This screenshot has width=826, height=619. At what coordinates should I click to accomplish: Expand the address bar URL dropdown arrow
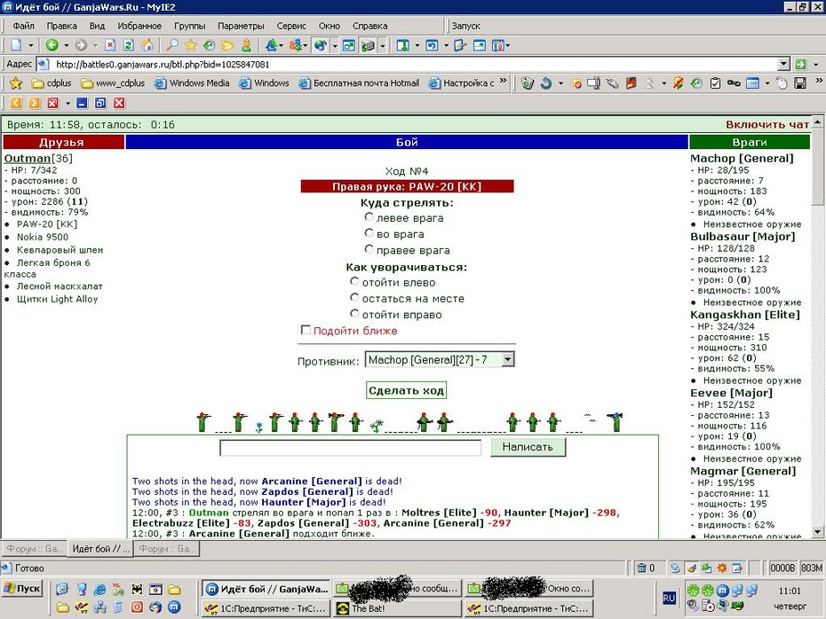[784, 64]
